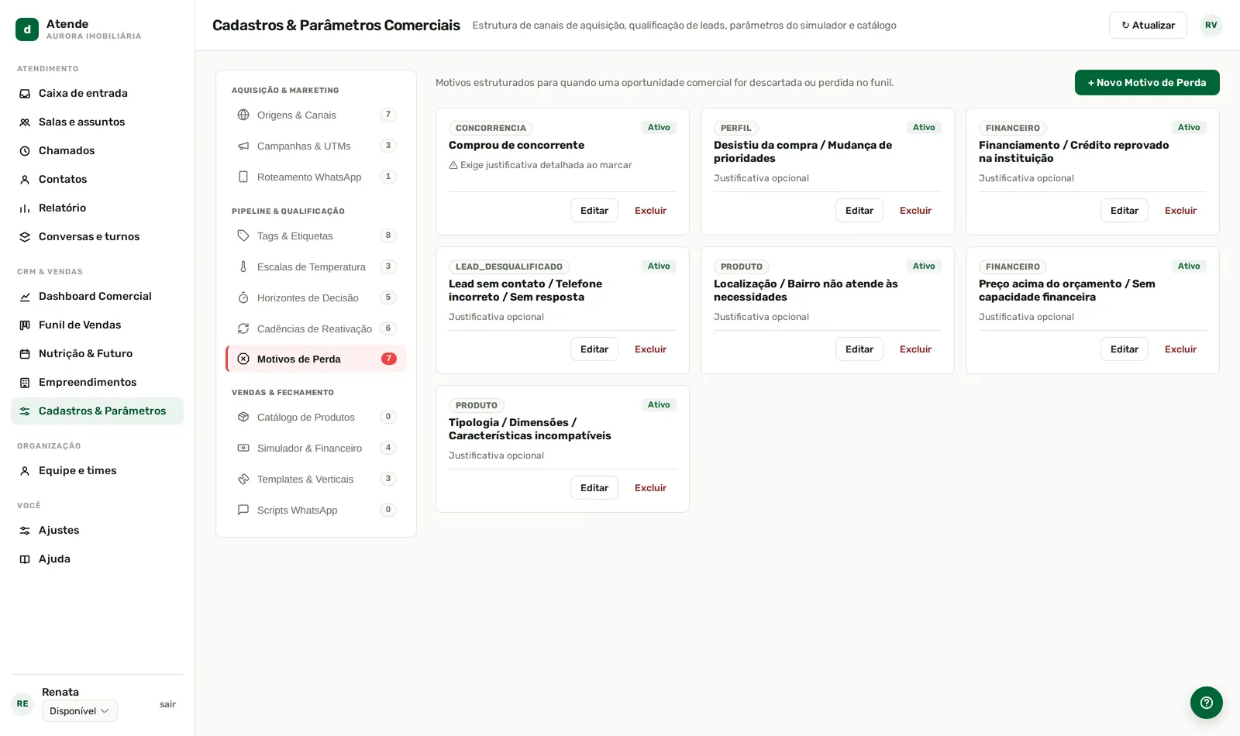This screenshot has height=736, width=1240.
Task: Open Templates & Verticais section
Action: (x=316, y=479)
